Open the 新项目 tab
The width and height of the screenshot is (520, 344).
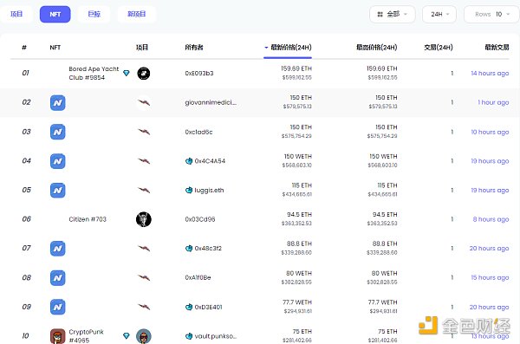[137, 14]
